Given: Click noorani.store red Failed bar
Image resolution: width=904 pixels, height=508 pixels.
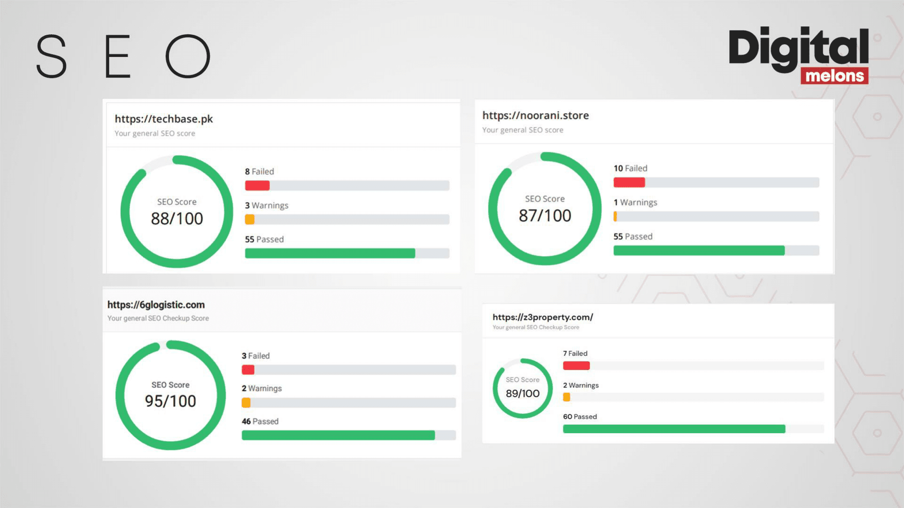Looking at the screenshot, I should click(x=629, y=183).
